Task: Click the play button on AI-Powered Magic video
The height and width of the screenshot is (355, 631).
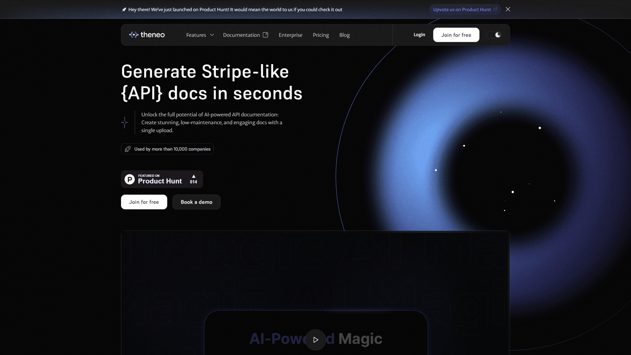Action: 315,339
